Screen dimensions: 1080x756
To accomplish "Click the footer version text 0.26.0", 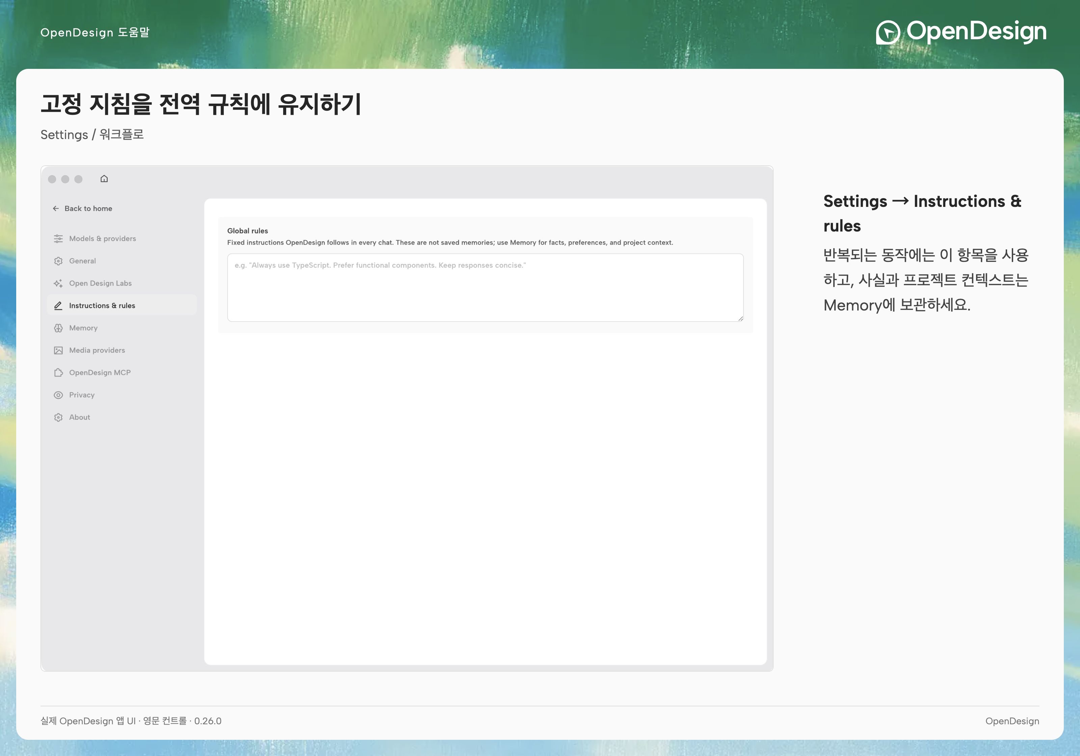I will [208, 721].
